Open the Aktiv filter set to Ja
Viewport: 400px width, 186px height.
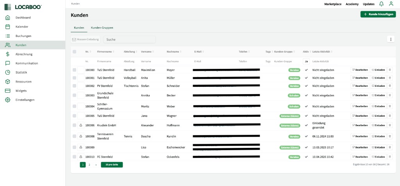pos(306,61)
